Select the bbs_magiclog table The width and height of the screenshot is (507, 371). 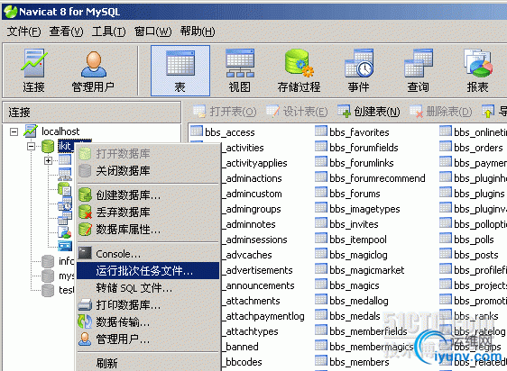(351, 255)
